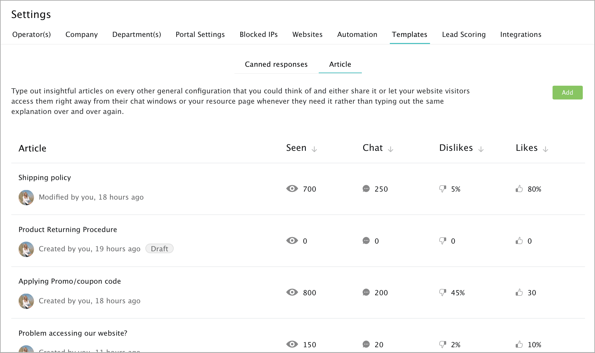595x353 pixels.
Task: Open the Applying Promo/coupon code article
Action: click(70, 281)
